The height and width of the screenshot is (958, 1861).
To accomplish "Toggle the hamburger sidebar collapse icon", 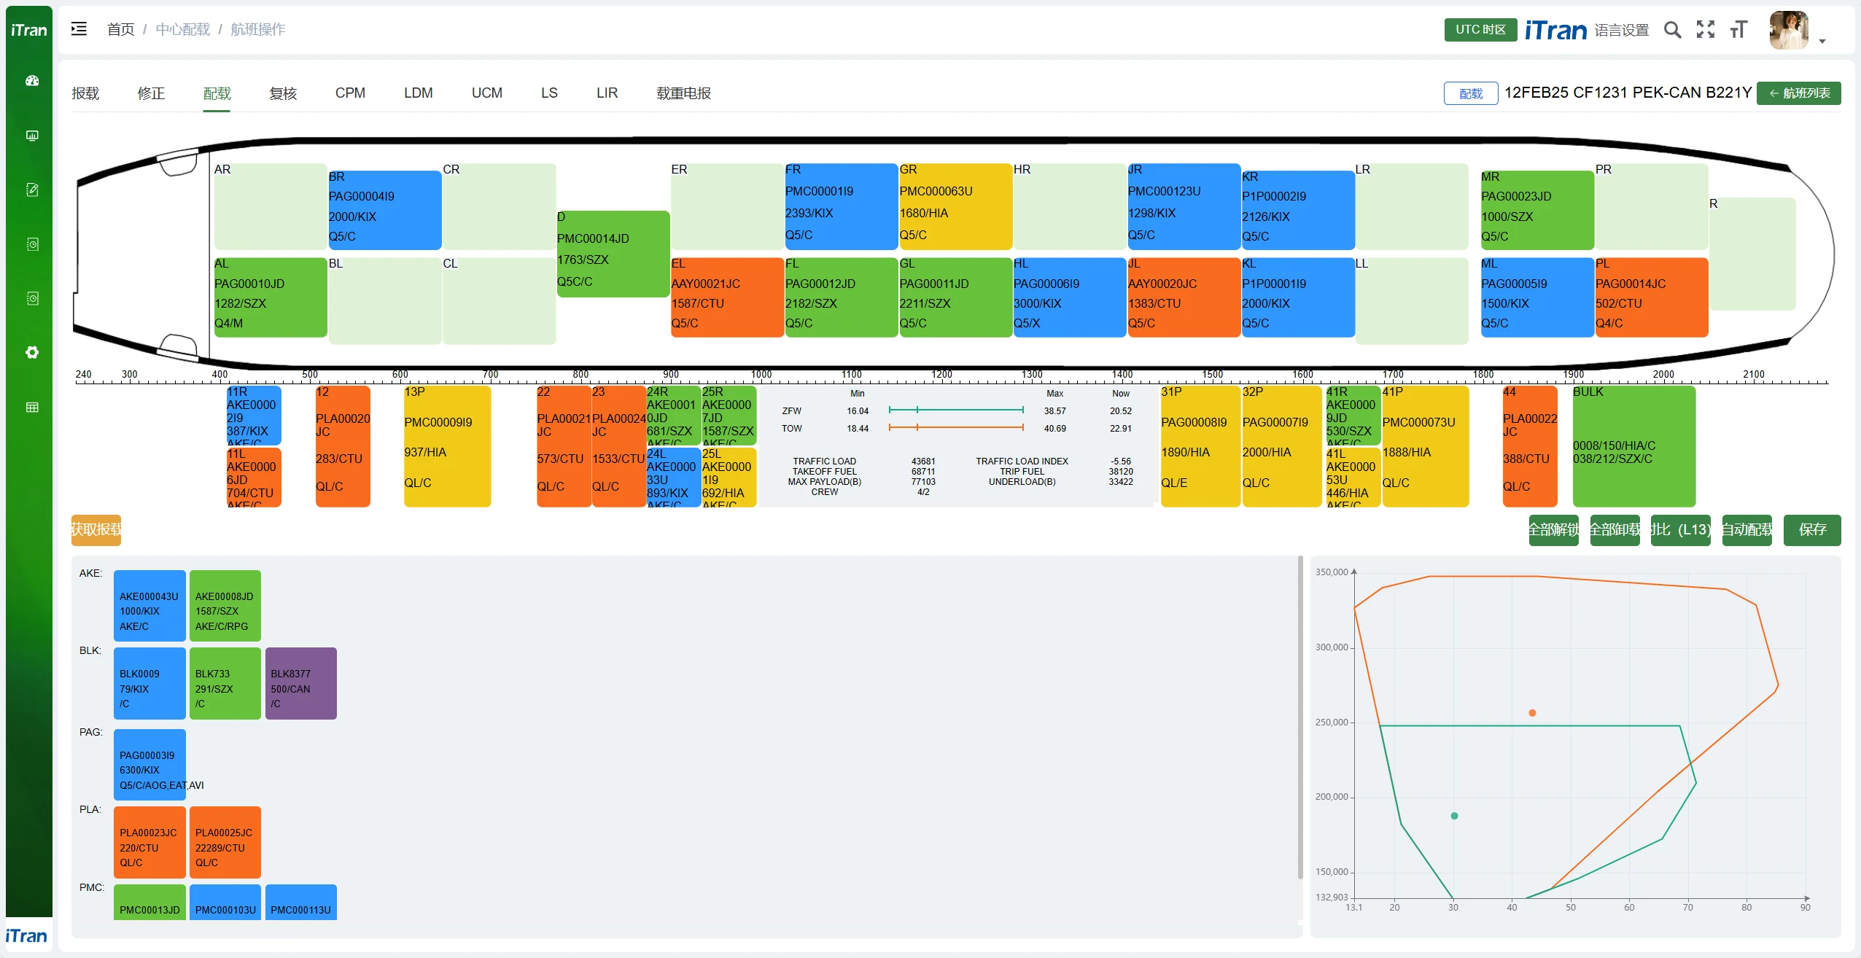I will (79, 29).
